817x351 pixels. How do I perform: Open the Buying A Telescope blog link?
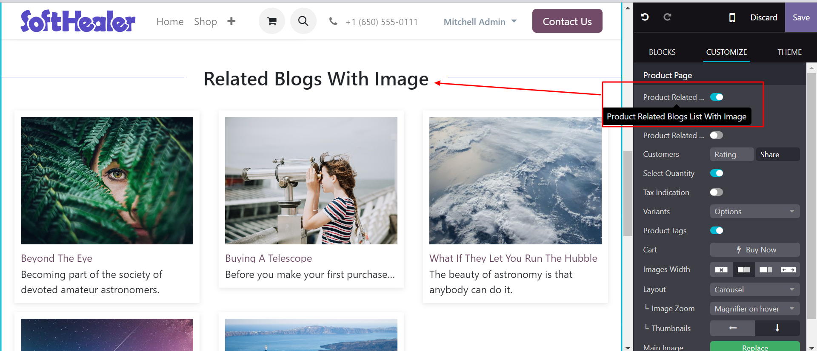[x=269, y=258]
